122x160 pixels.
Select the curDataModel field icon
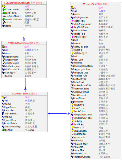click(4, 16)
